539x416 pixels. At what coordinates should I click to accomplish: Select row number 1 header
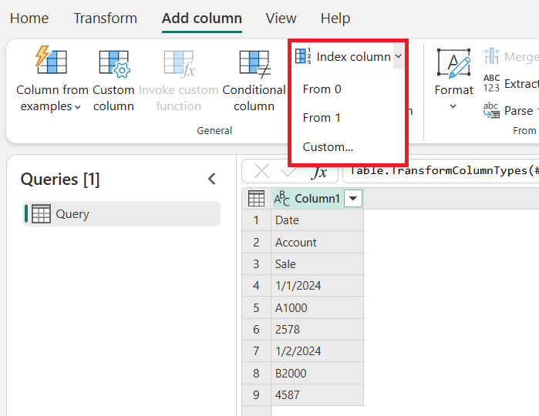click(x=257, y=220)
